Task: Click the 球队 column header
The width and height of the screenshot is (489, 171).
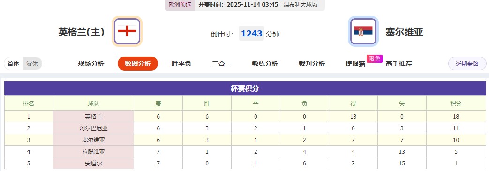Action: pyautogui.click(x=93, y=104)
